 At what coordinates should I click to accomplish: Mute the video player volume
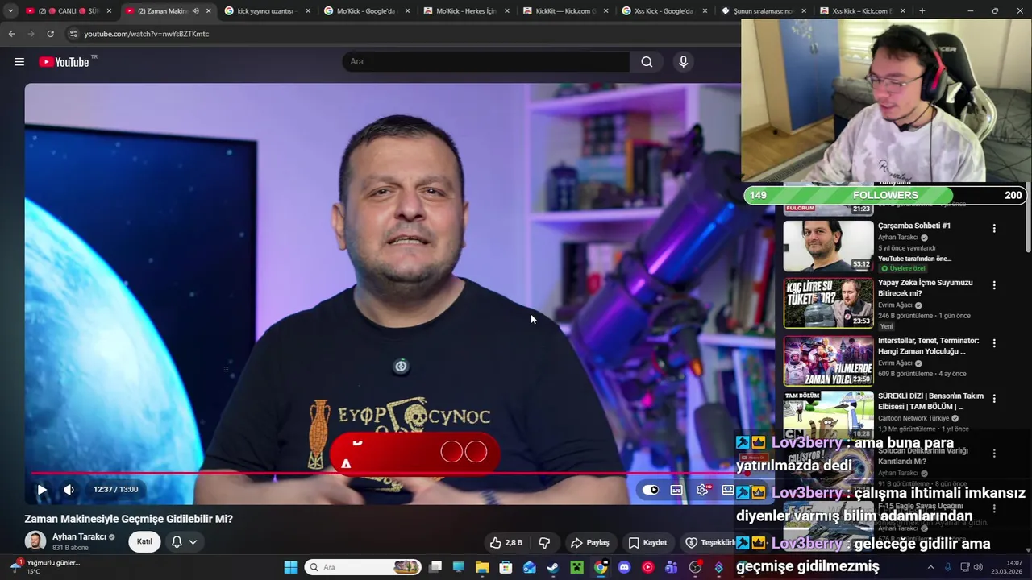pyautogui.click(x=69, y=489)
